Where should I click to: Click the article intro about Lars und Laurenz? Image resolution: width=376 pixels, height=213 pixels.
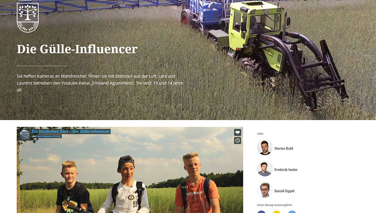100,83
